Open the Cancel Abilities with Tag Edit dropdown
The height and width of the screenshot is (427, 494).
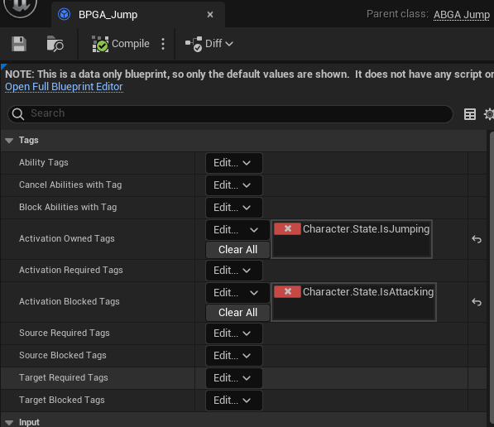coord(234,185)
